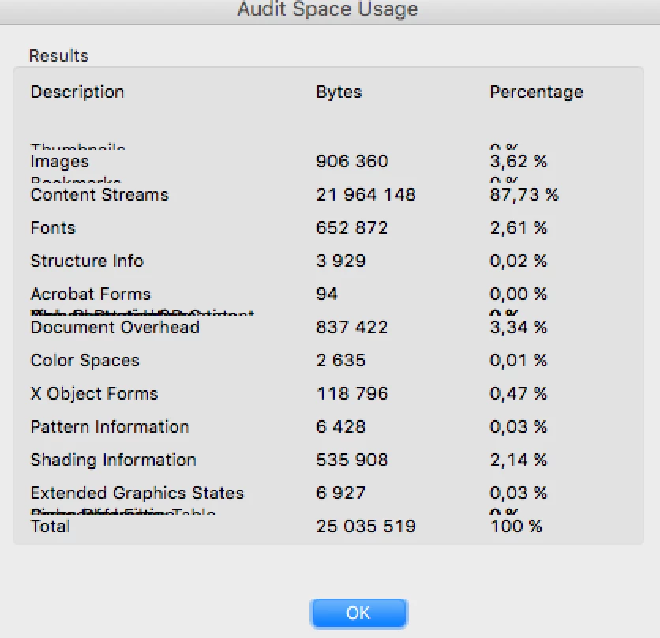Viewport: 660px width, 638px height.
Task: Select the Fonts row label
Action: [53, 228]
